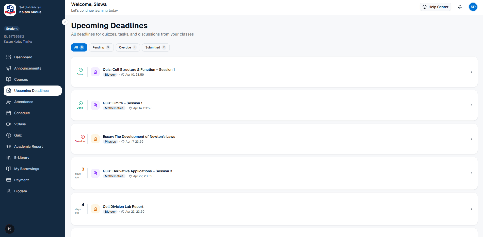The width and height of the screenshot is (483, 237).
Task: Click the Biodata person icon
Action: click(x=9, y=191)
